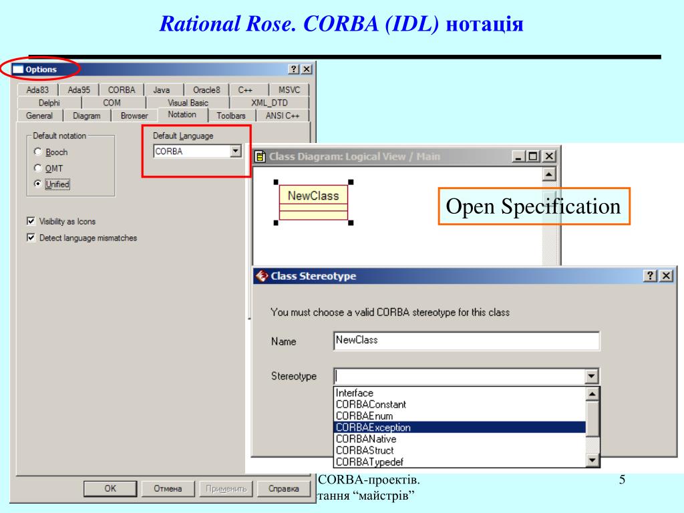684x513 pixels.
Task: Choose CORBAException from stereotype list
Action: pyautogui.click(x=460, y=427)
